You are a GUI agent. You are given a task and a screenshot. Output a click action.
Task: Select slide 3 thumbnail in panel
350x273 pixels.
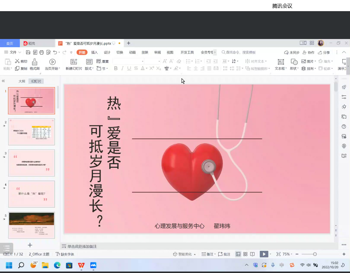(x=31, y=163)
